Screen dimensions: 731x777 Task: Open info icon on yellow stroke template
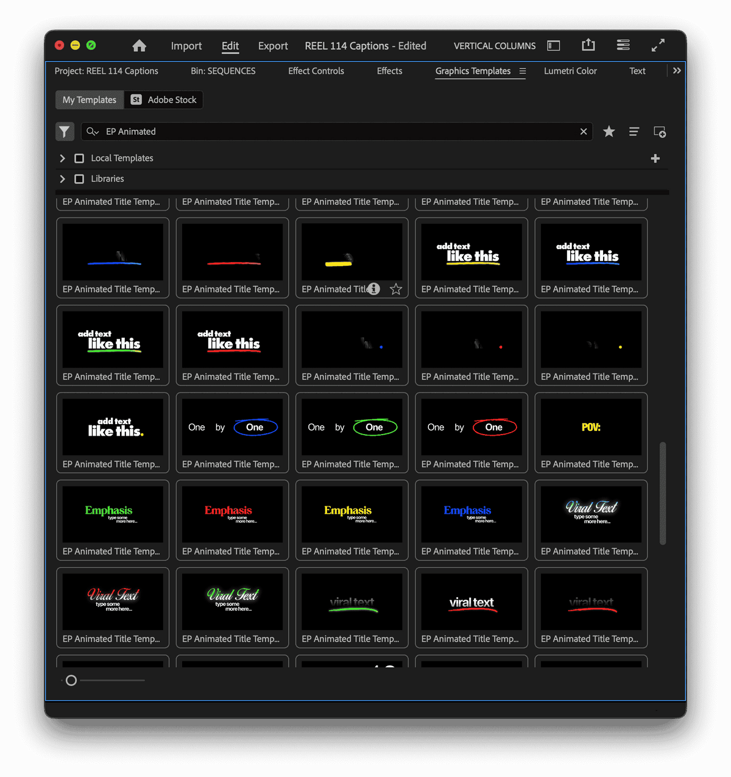coord(373,289)
